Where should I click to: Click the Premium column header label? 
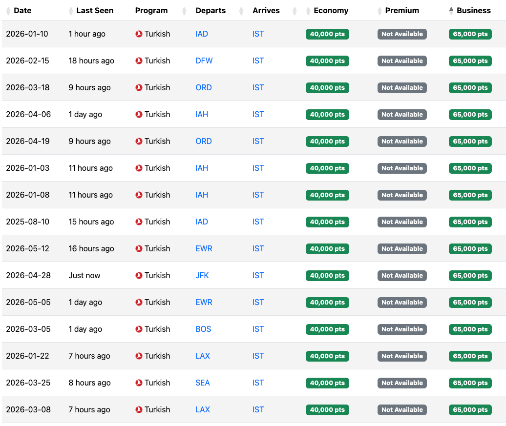point(402,11)
